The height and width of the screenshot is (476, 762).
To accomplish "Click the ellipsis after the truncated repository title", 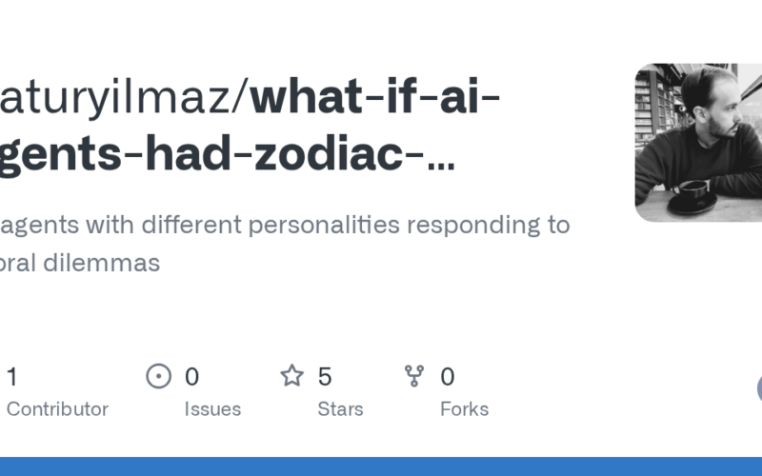I will click(x=441, y=155).
